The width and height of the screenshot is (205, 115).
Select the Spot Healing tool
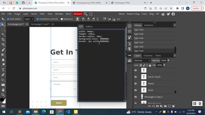click(3, 45)
